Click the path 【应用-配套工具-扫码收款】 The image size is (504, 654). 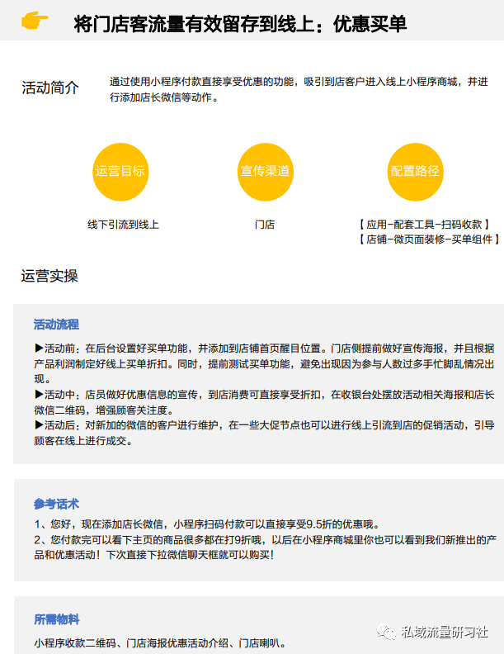point(425,225)
